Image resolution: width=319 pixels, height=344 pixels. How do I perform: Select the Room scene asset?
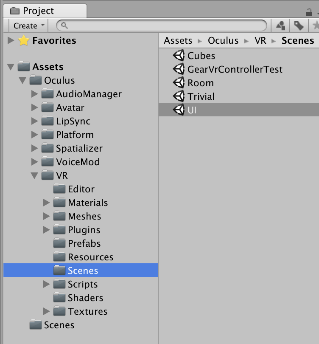pos(199,83)
